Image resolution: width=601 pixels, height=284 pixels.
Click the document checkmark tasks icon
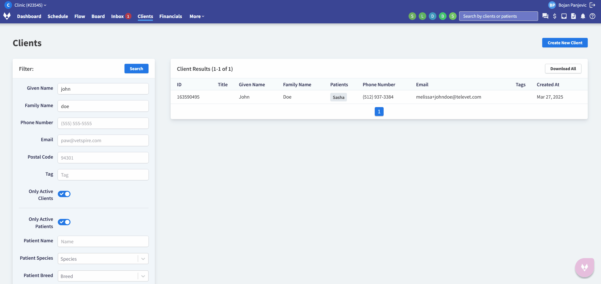pyautogui.click(x=574, y=16)
